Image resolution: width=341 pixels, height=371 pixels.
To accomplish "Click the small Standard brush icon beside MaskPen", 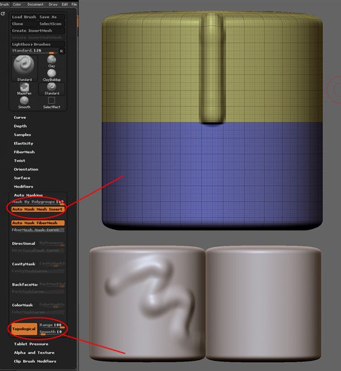I will point(52,89).
